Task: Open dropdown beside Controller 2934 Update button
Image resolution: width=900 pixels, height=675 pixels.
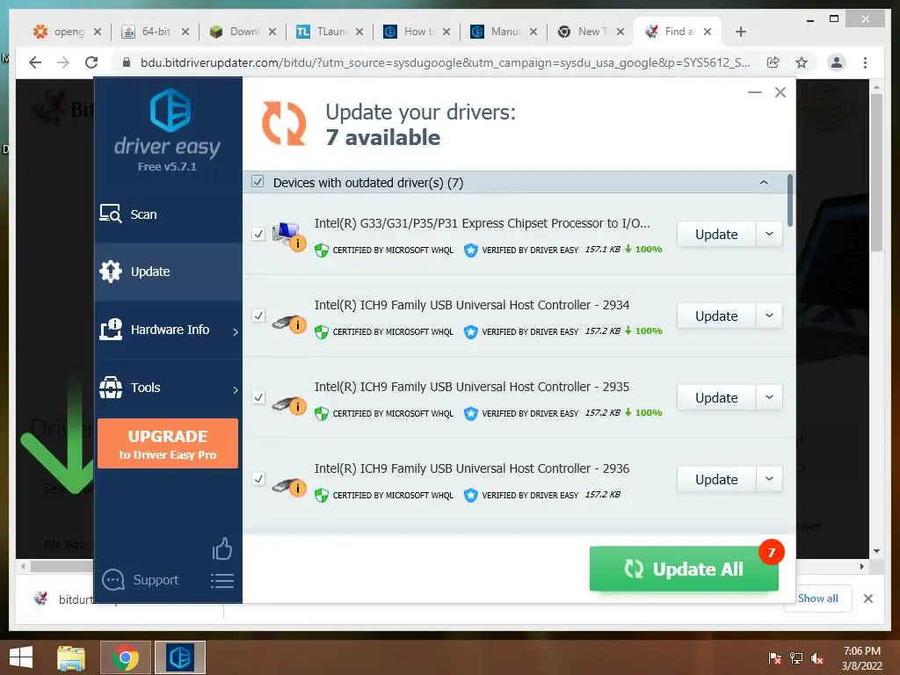Action: tap(769, 316)
